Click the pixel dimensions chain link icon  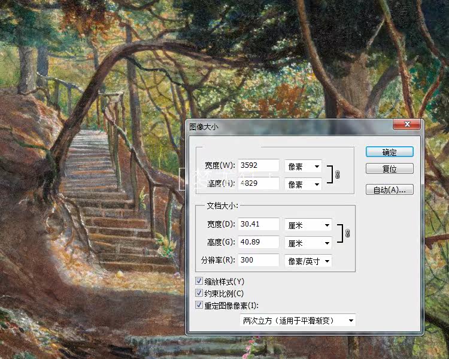click(x=337, y=174)
